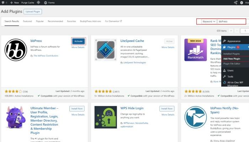This screenshot has width=249, height=142.
Task: Click the disabled Active button for LiteSpeed Cache
Action: point(169,41)
